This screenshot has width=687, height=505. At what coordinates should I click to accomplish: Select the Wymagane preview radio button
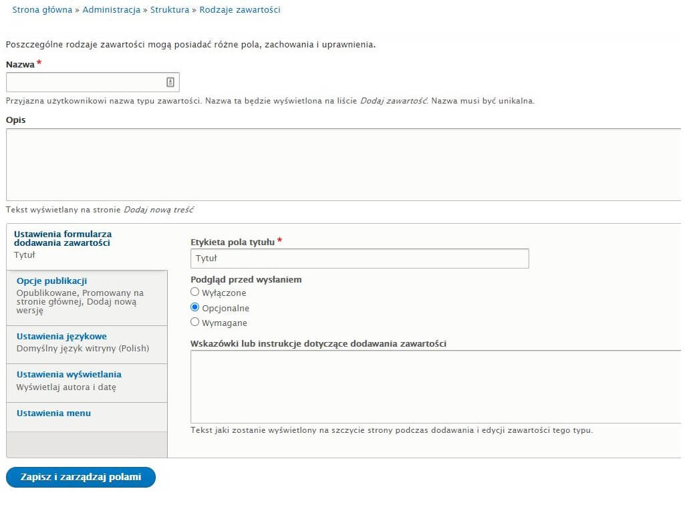194,322
